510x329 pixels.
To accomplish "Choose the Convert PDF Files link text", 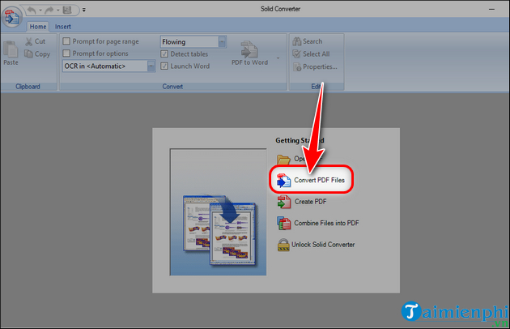I will click(x=319, y=180).
